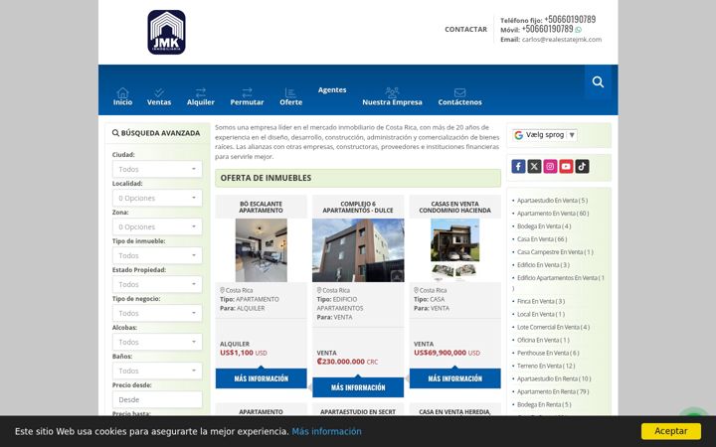Open Apartaestudio En Venta (5) category
Viewport: 716px width, 447px height.
point(552,201)
